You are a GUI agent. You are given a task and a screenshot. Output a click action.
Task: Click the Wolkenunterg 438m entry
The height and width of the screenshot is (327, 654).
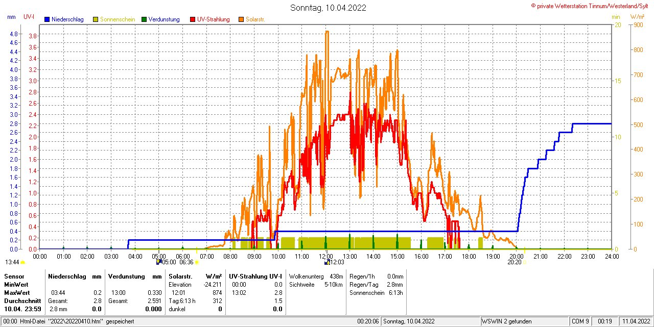tap(316, 276)
